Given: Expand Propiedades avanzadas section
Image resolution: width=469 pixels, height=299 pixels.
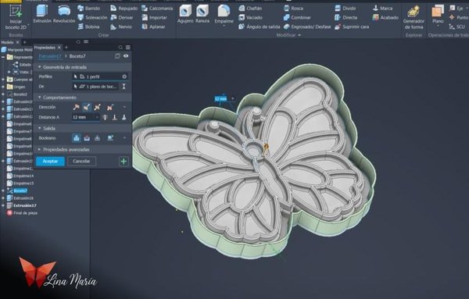Looking at the screenshot, I should (x=40, y=149).
